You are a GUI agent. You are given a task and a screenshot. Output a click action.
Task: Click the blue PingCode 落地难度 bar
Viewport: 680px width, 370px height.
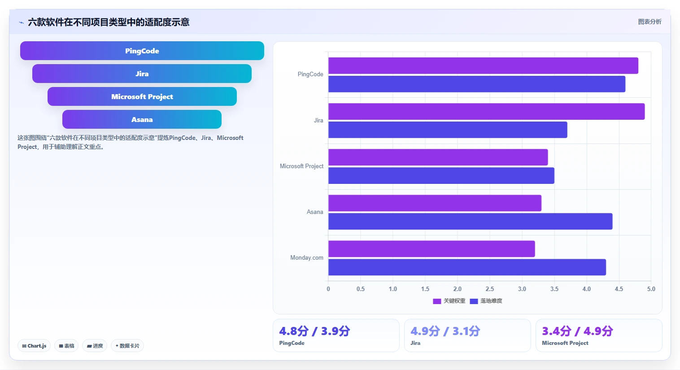(x=477, y=84)
